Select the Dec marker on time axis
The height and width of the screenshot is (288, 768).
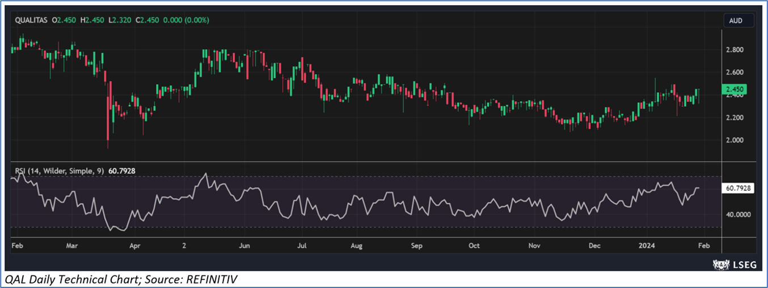click(594, 246)
